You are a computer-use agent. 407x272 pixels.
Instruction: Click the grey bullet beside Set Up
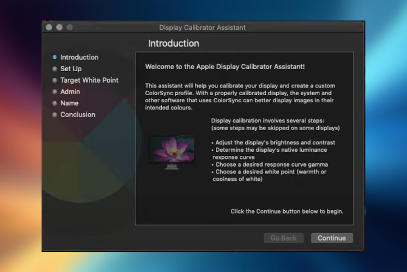click(x=55, y=68)
